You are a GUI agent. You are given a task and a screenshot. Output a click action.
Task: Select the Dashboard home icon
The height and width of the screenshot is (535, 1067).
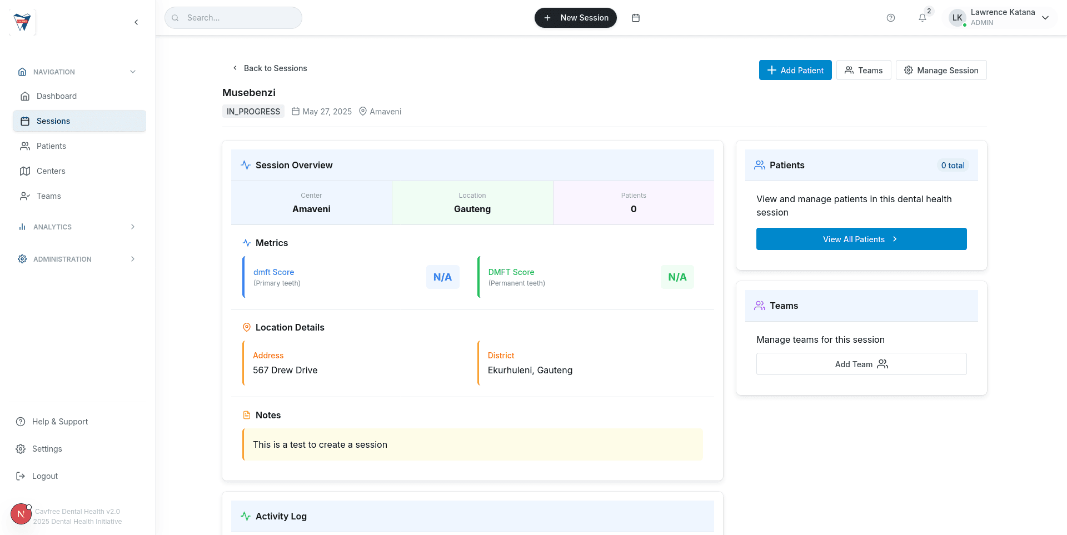(x=25, y=96)
